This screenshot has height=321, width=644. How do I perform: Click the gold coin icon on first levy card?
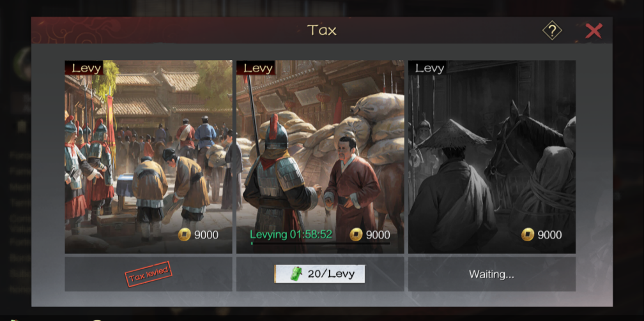185,235
